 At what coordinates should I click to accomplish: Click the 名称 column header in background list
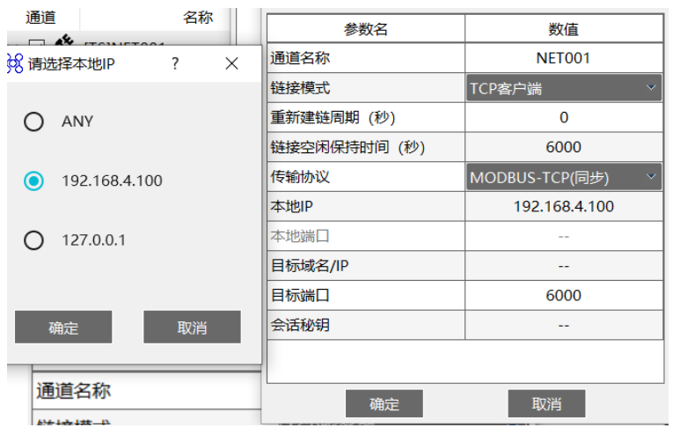198,18
